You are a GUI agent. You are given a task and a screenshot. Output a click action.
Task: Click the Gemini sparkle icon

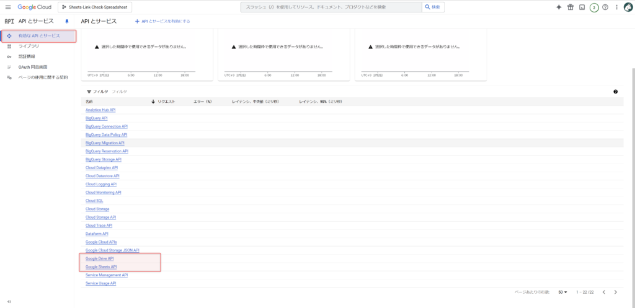coord(559,7)
